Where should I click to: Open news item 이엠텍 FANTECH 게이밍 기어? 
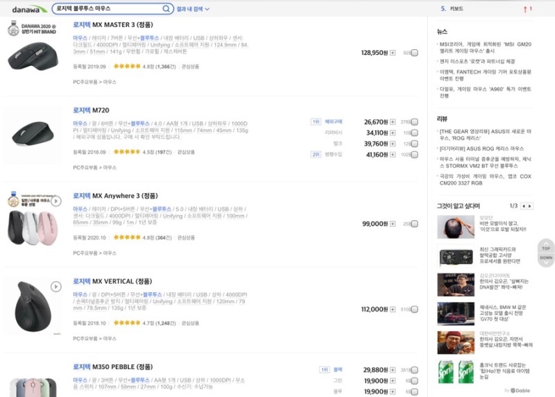pyautogui.click(x=485, y=75)
